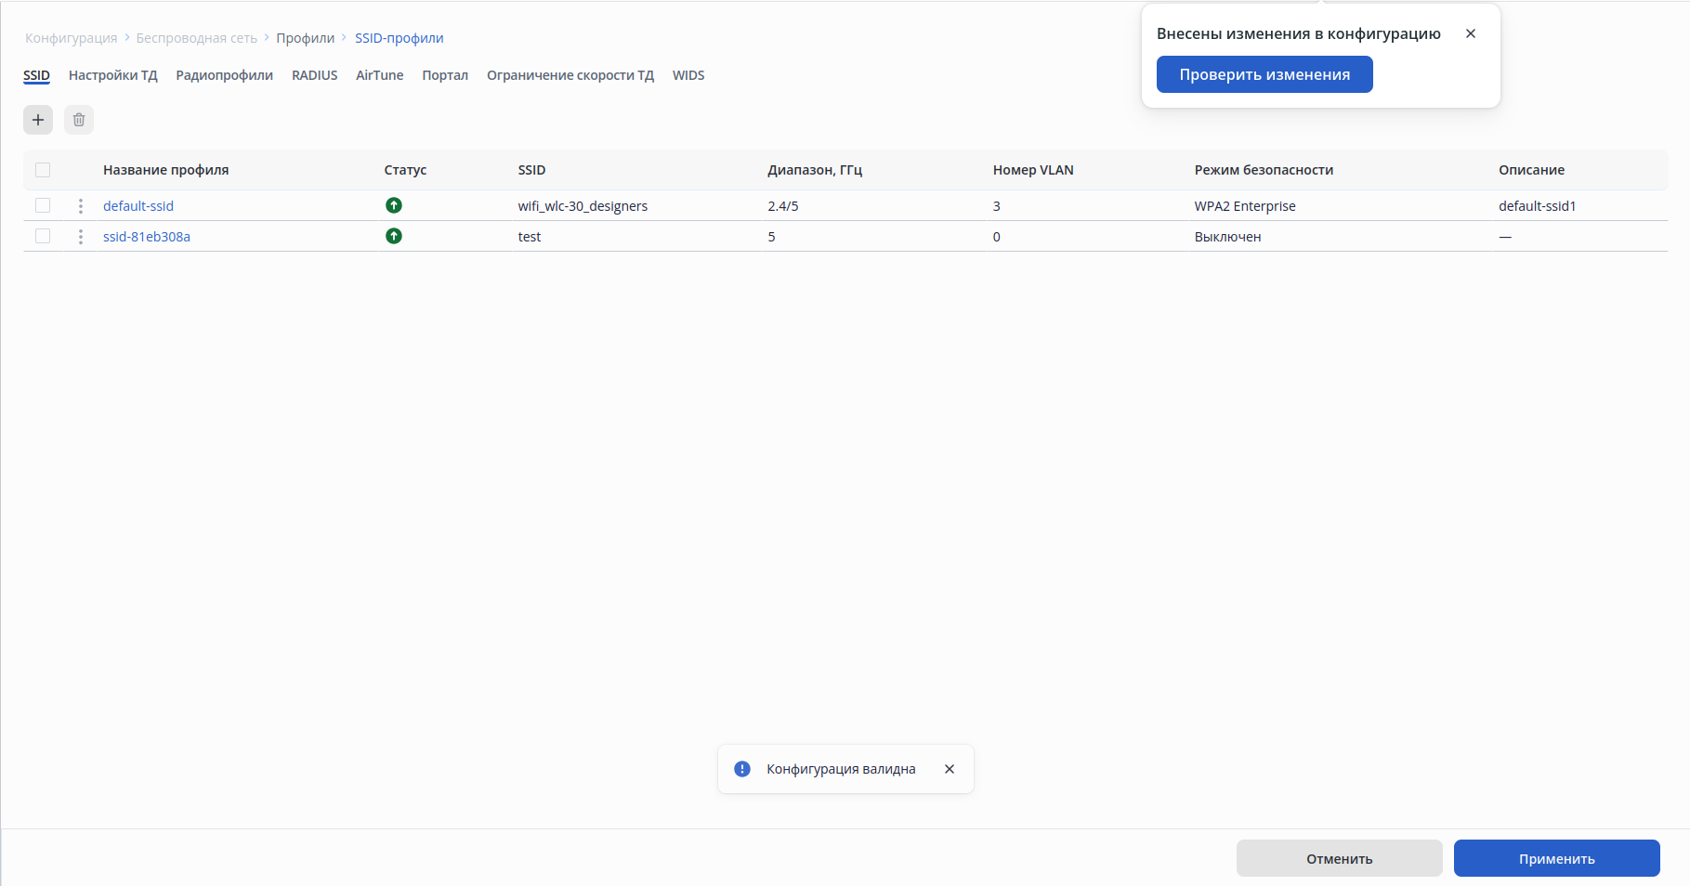1690x886 pixels.
Task: Switch to the Радиопрофили tab
Action: (224, 75)
